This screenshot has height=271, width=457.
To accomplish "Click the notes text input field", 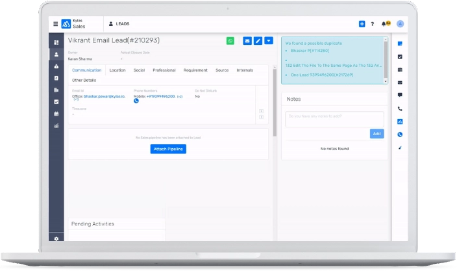I will [x=334, y=119].
